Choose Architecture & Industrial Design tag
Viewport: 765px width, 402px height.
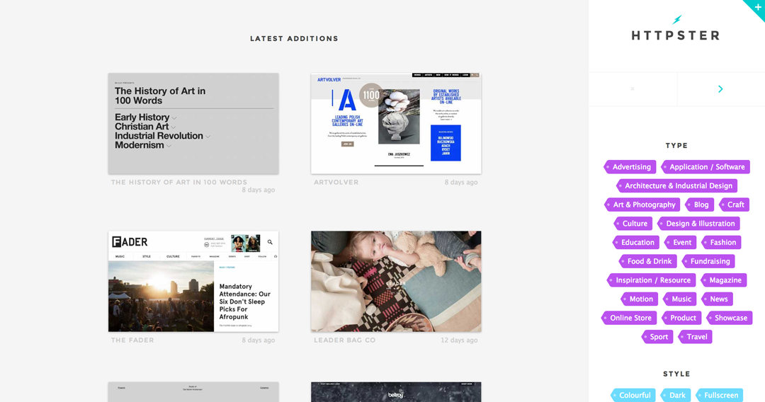(x=676, y=185)
